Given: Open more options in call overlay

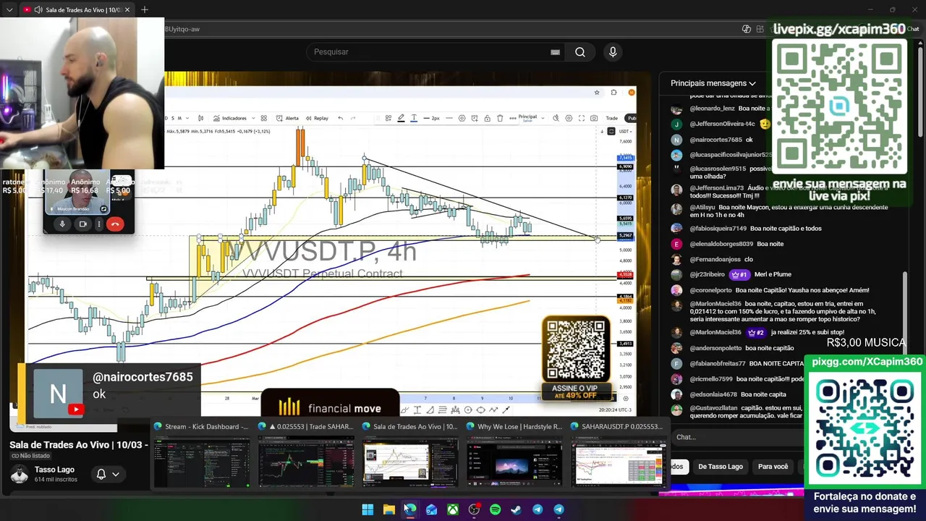Looking at the screenshot, I should tap(98, 224).
